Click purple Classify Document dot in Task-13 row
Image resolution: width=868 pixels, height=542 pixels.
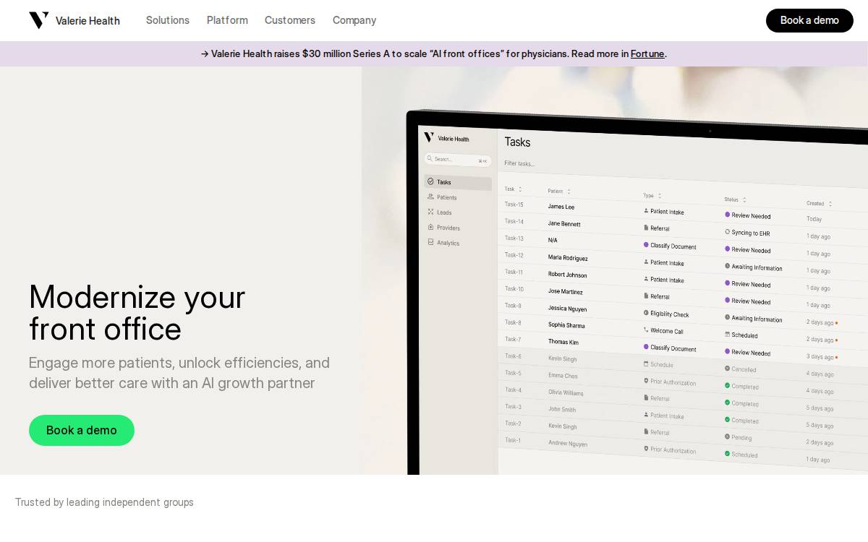pos(646,244)
